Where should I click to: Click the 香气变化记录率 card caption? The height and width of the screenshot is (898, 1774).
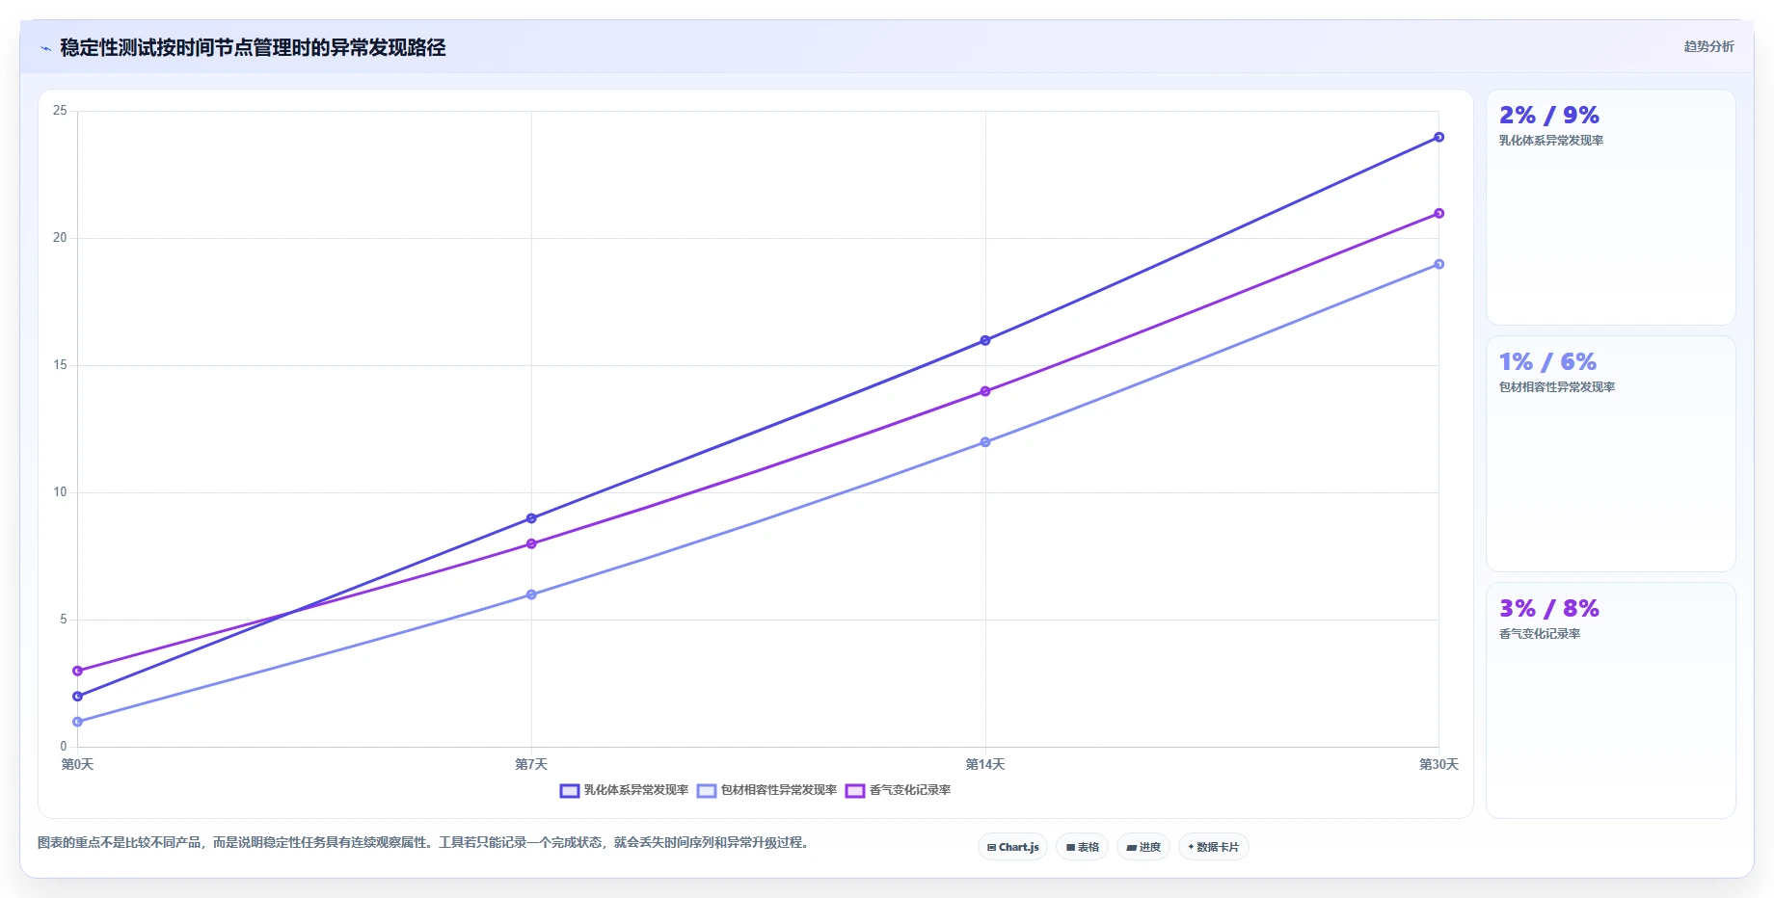pyautogui.click(x=1540, y=634)
